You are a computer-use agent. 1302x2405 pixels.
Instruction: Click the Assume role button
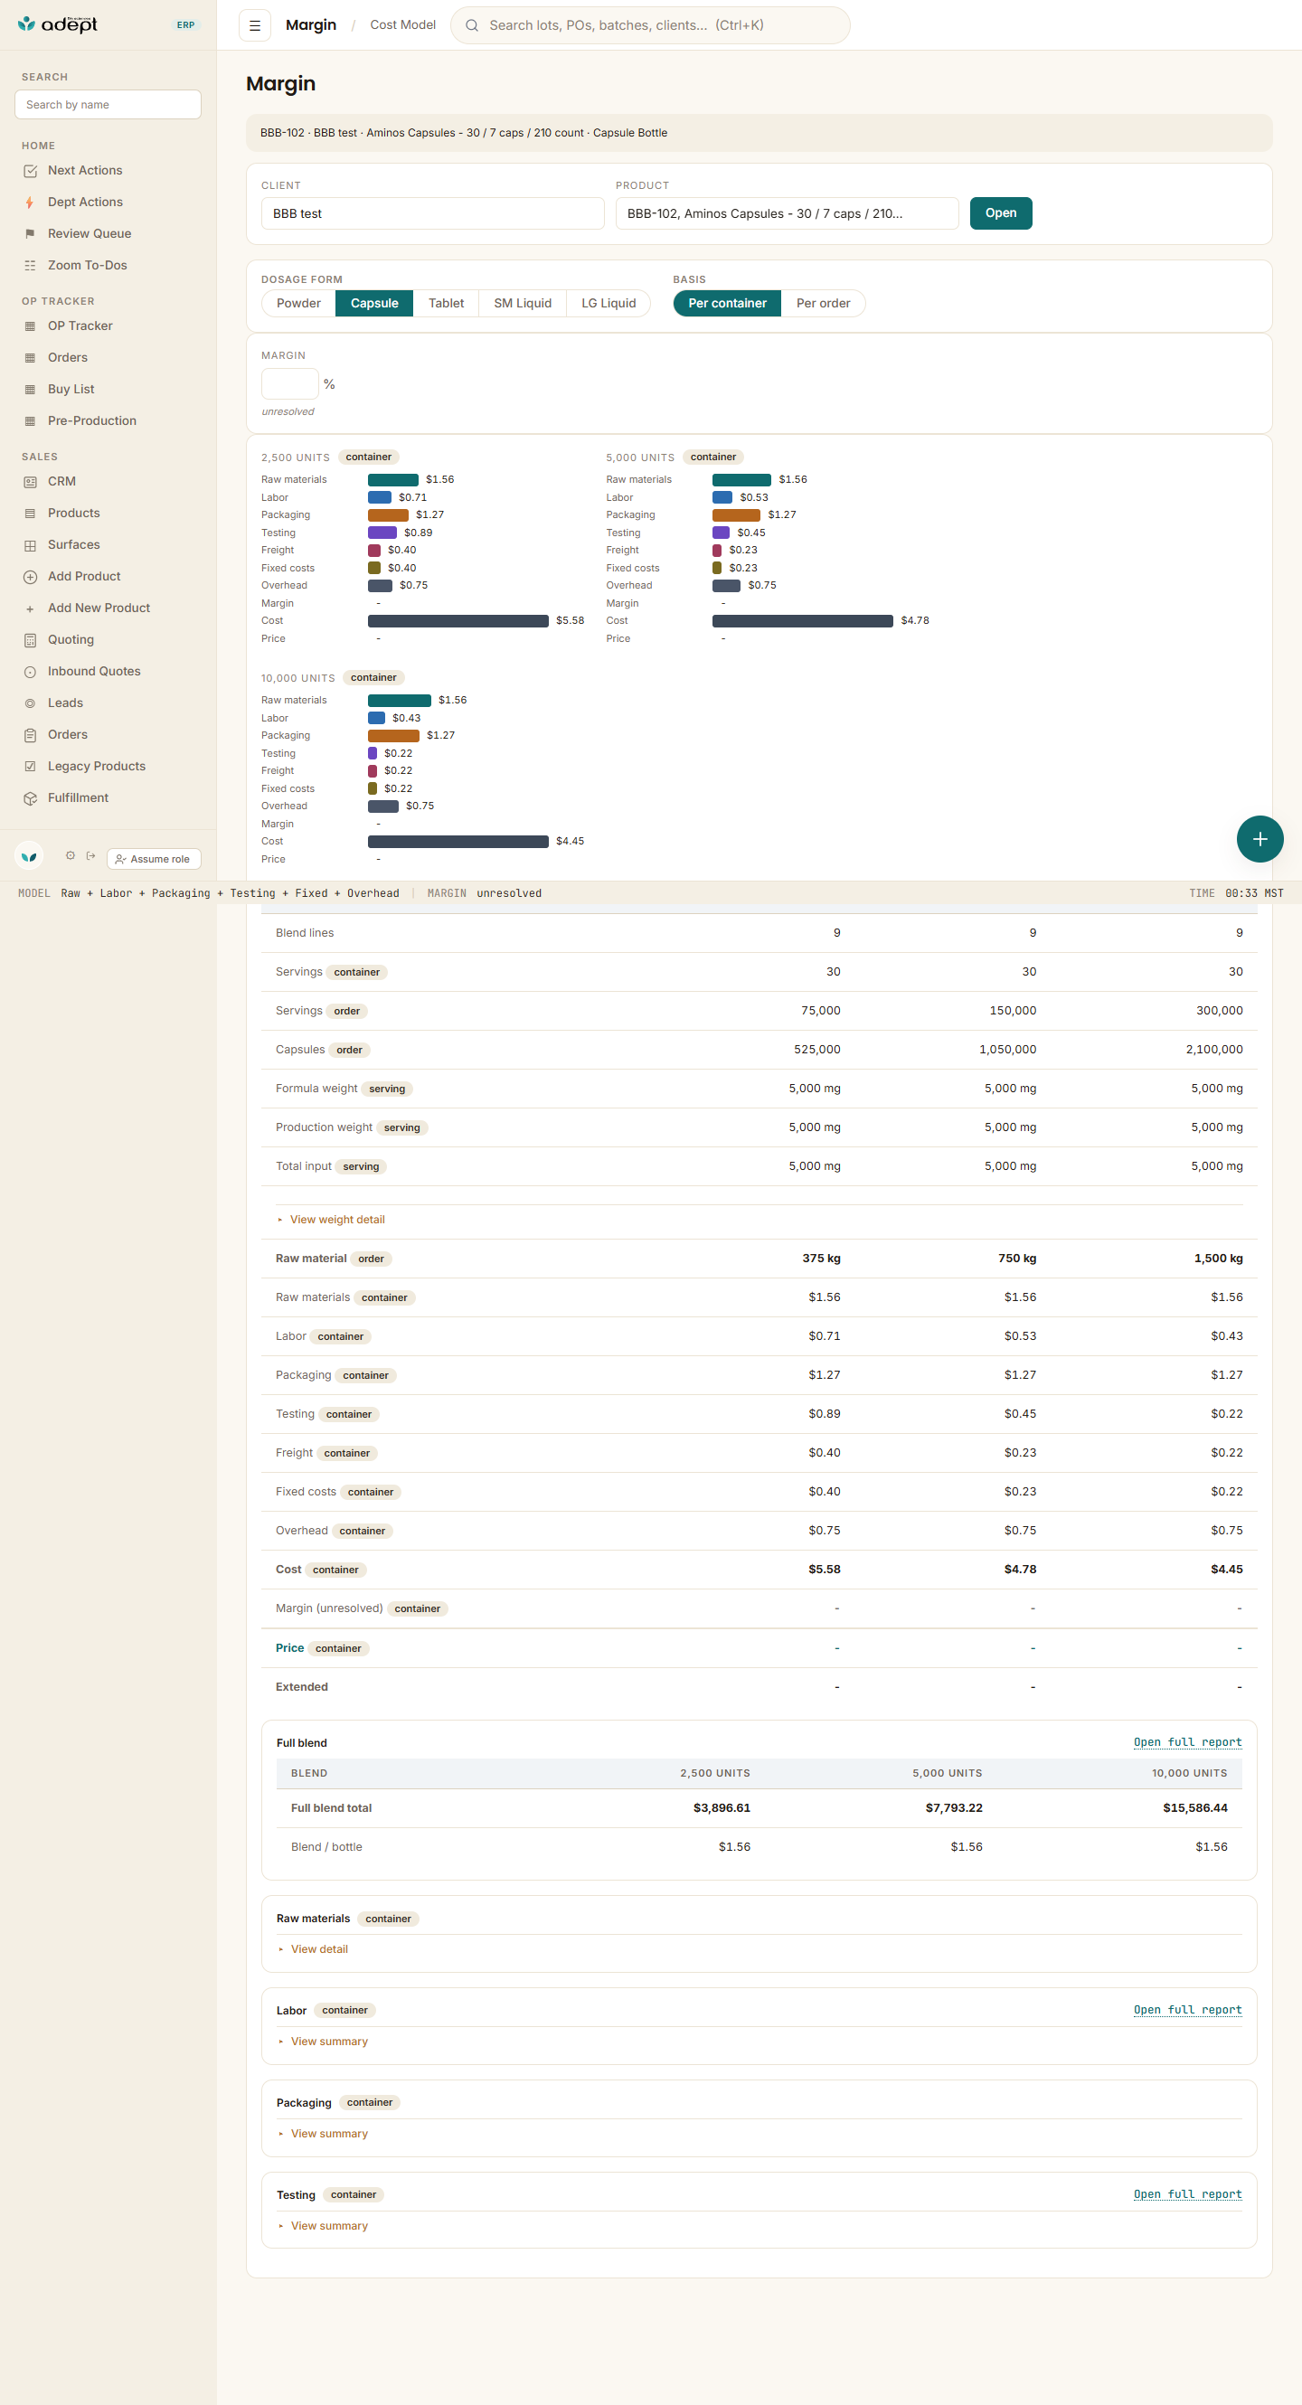154,860
